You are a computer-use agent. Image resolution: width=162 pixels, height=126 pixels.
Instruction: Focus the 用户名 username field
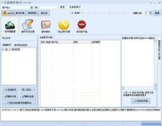20,7
